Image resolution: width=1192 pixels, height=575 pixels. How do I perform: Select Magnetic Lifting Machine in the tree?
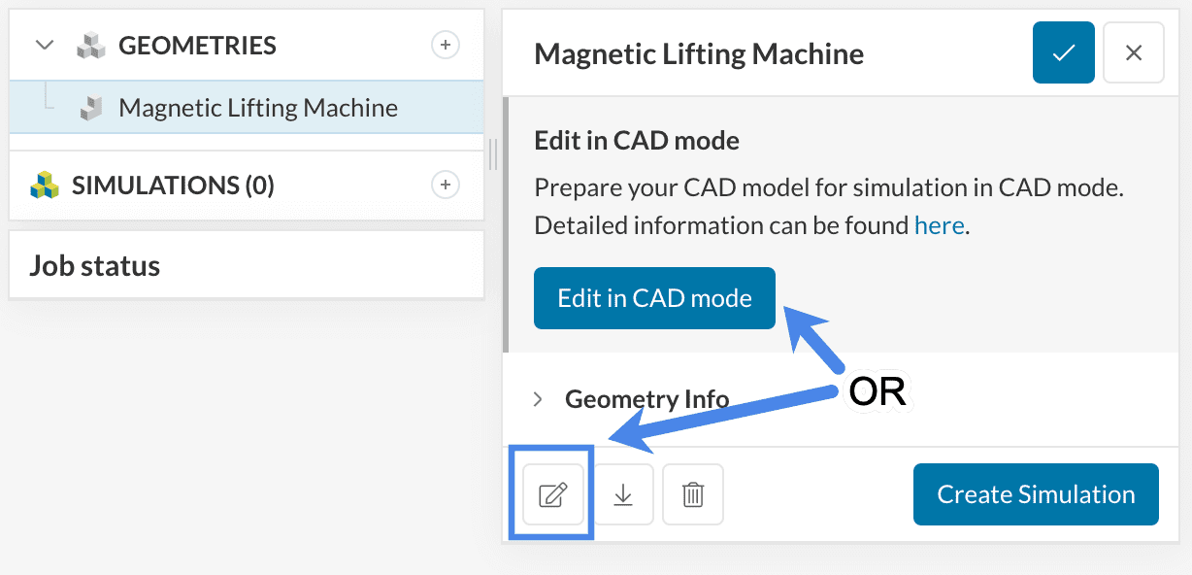click(257, 108)
